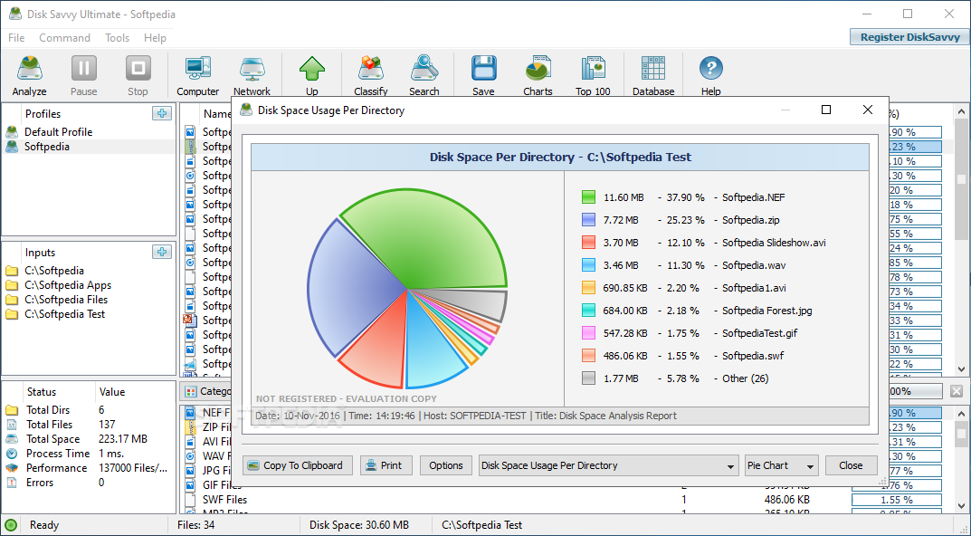This screenshot has width=971, height=536.
Task: Click the light blue Softpedia.wav legend swatch
Action: click(x=588, y=265)
